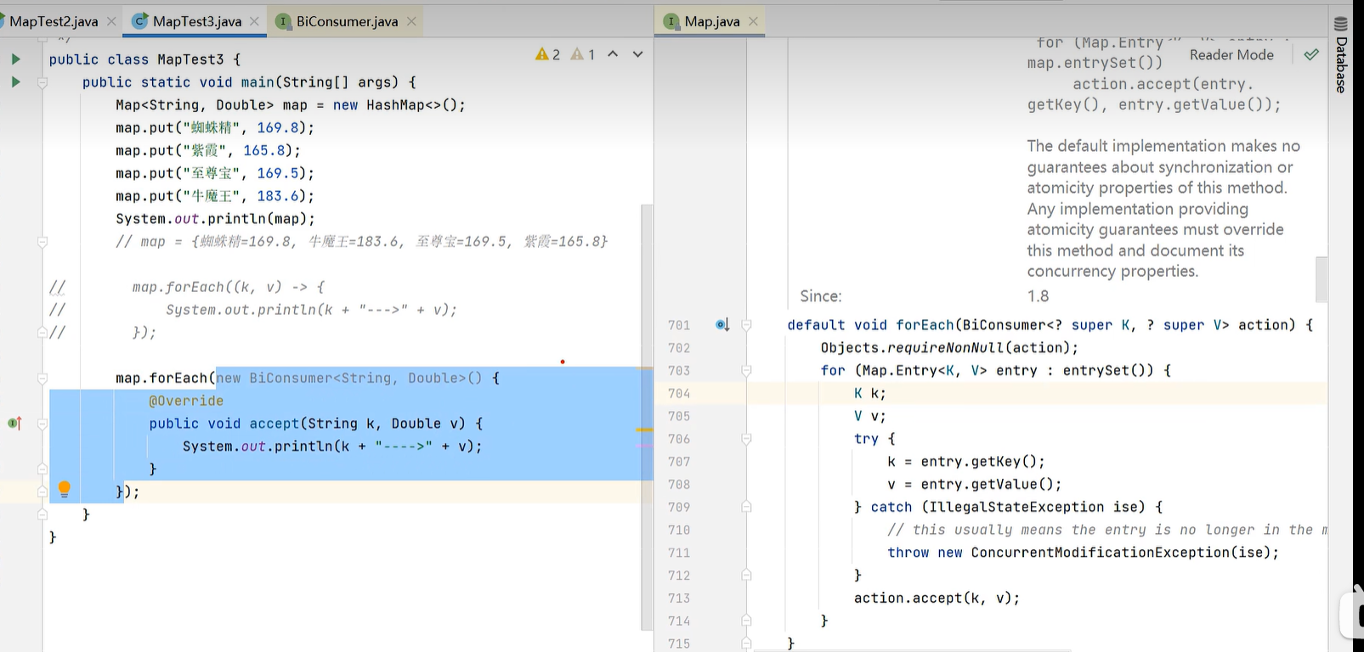Open the Database tool window icon
Image resolution: width=1364 pixels, height=652 pixels.
(x=1341, y=24)
